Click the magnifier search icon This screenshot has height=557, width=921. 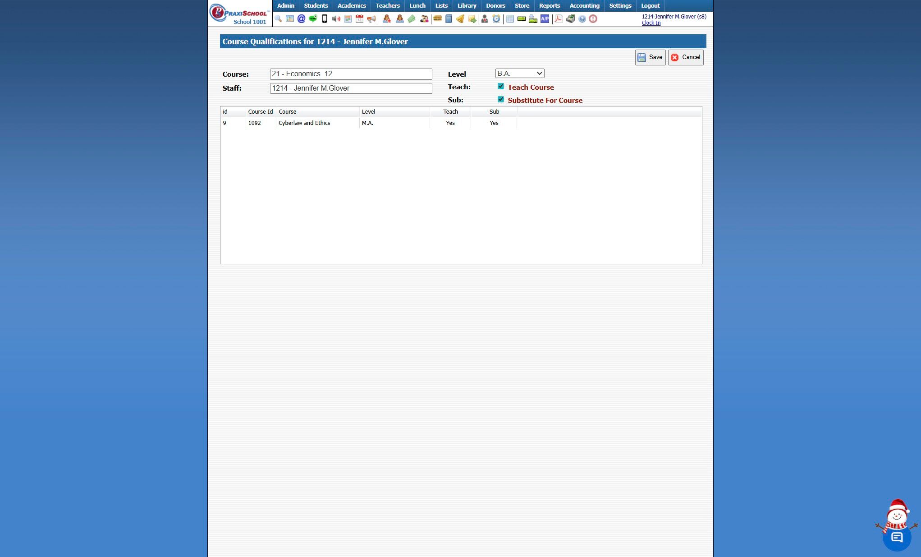click(x=278, y=19)
